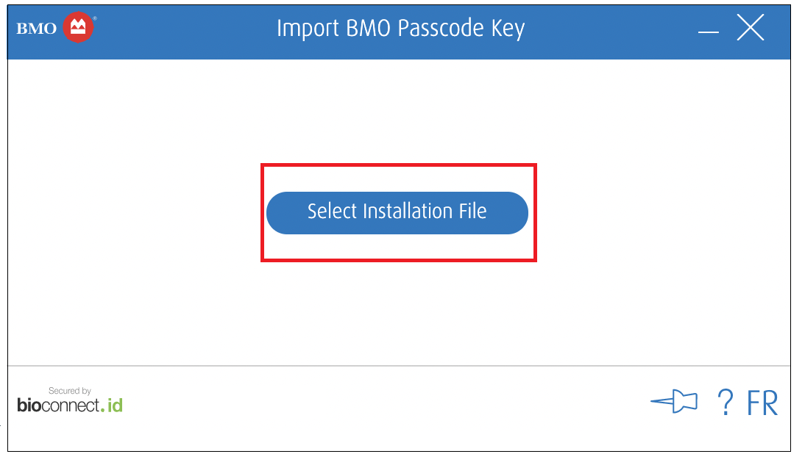Click the BMO wordmark in title bar

click(37, 29)
